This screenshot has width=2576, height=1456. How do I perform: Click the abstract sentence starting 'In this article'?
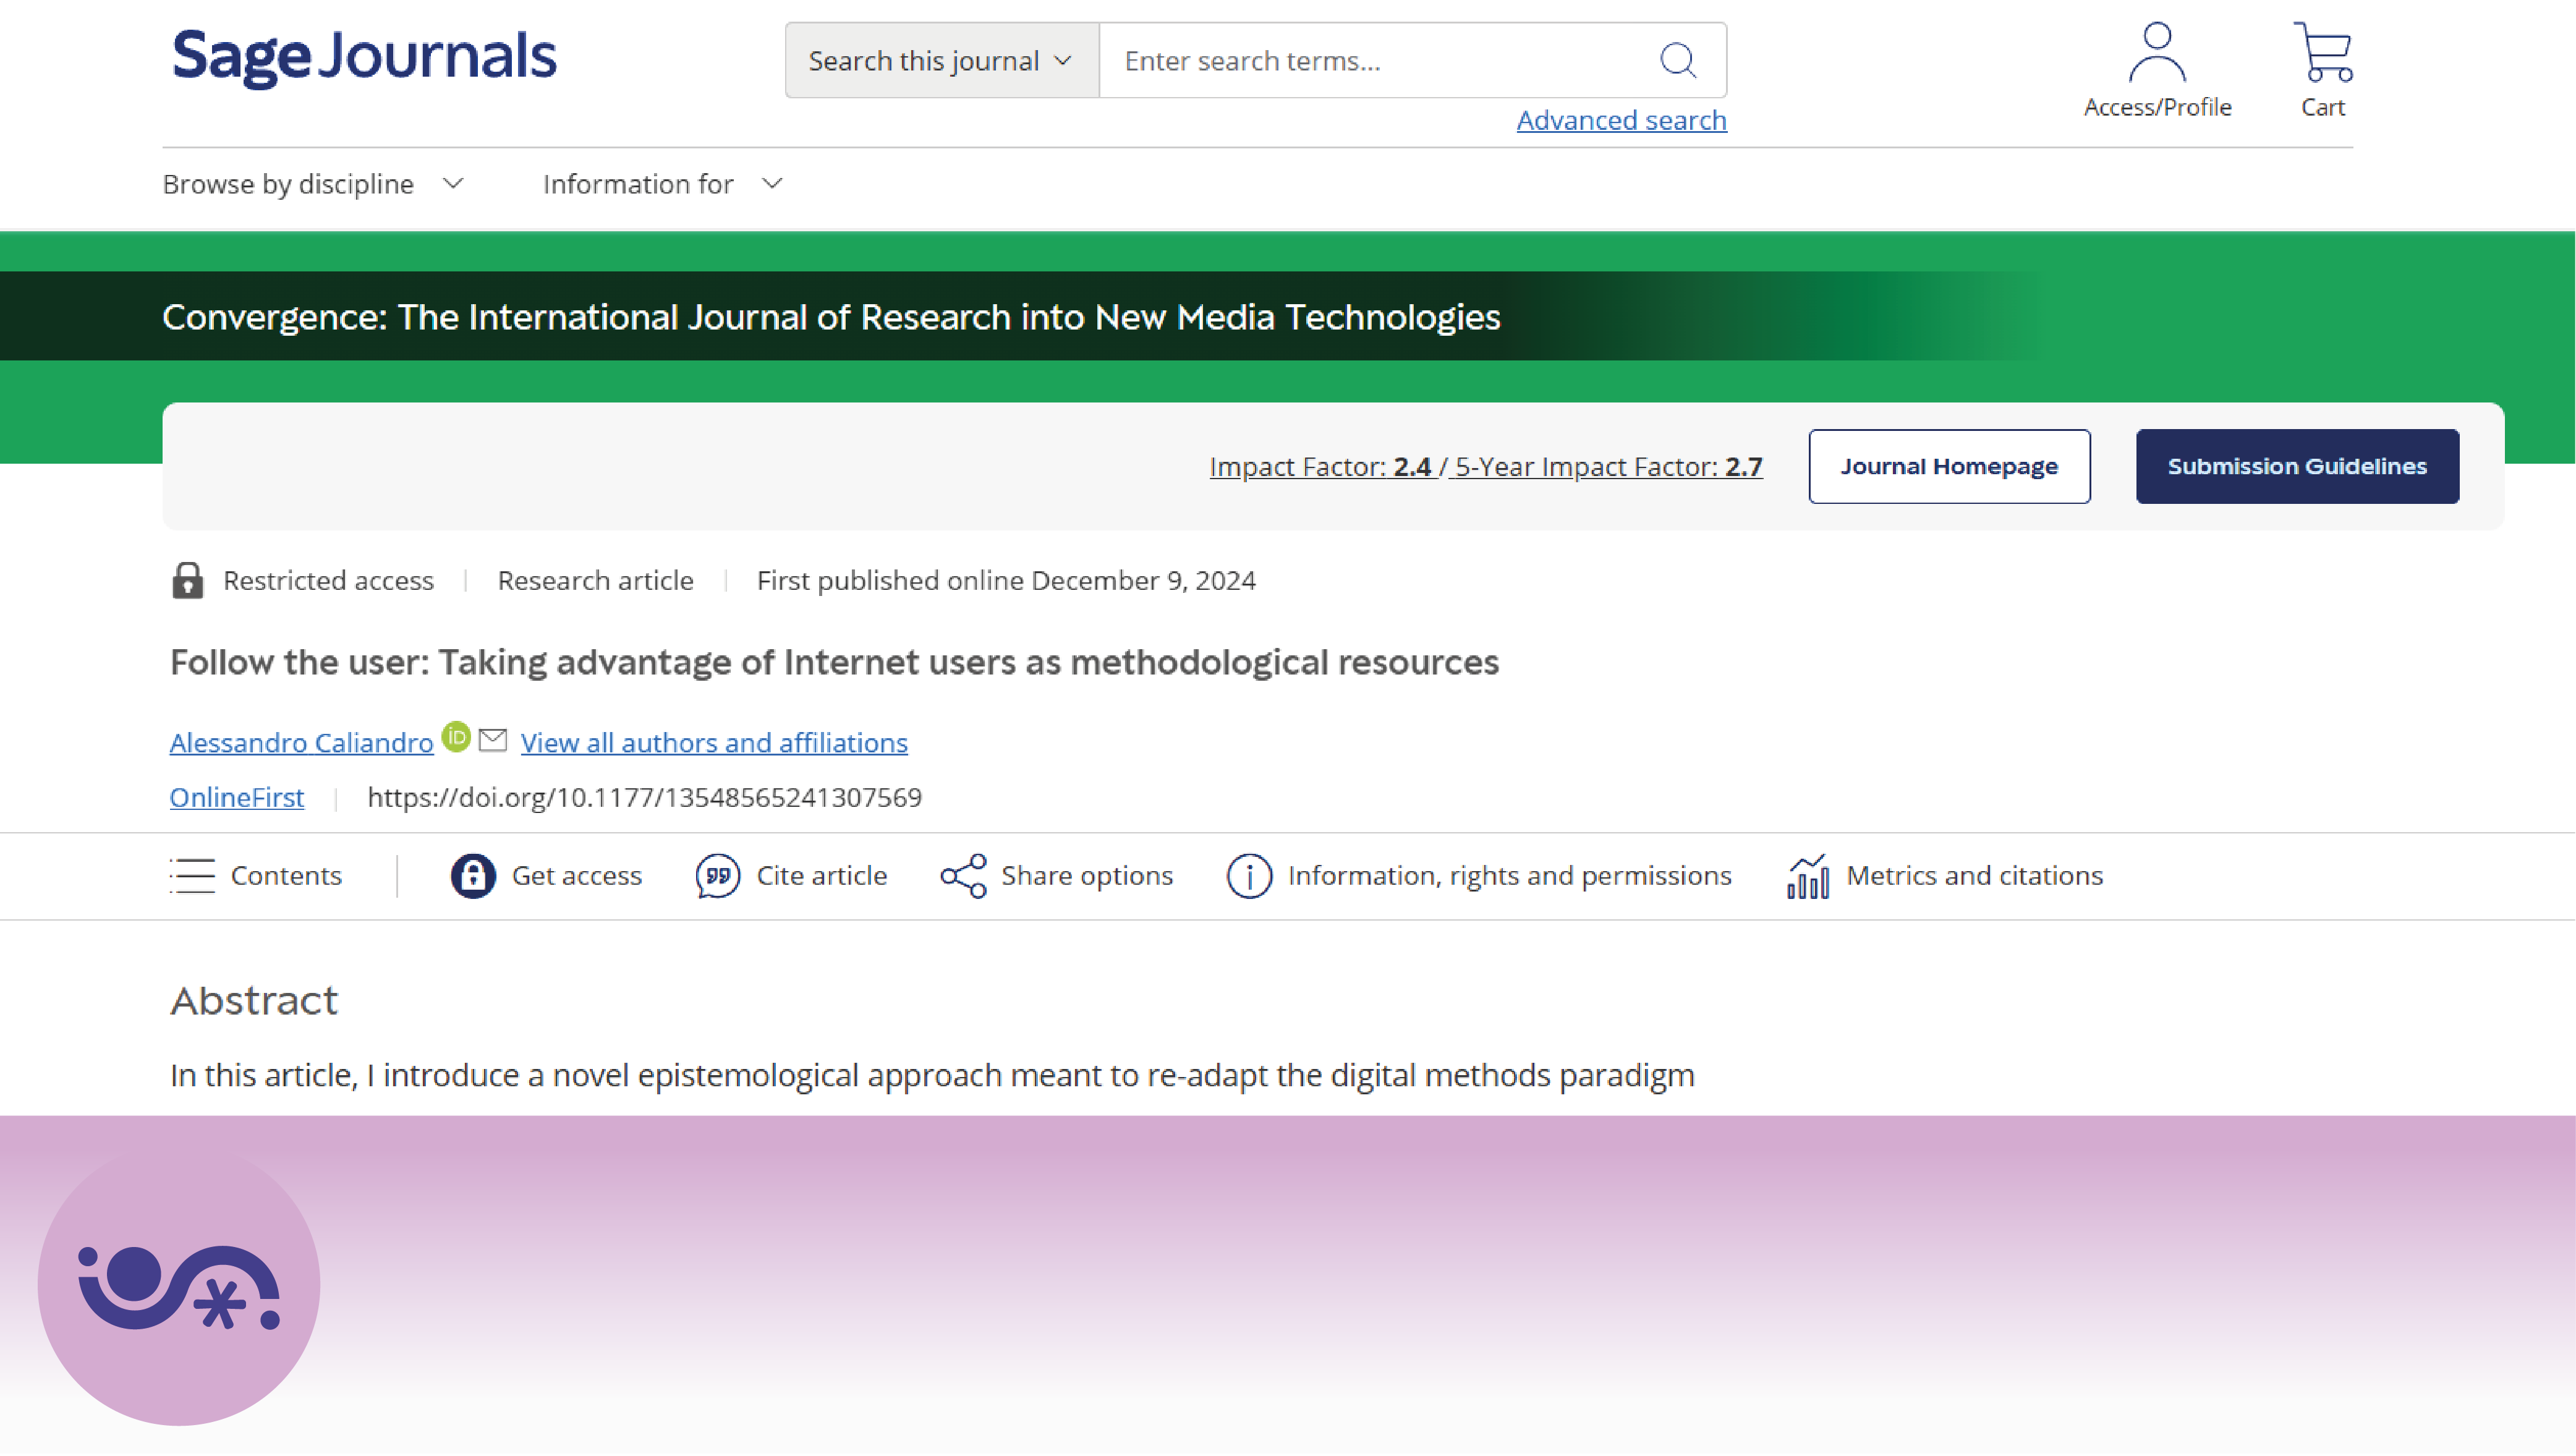(932, 1075)
